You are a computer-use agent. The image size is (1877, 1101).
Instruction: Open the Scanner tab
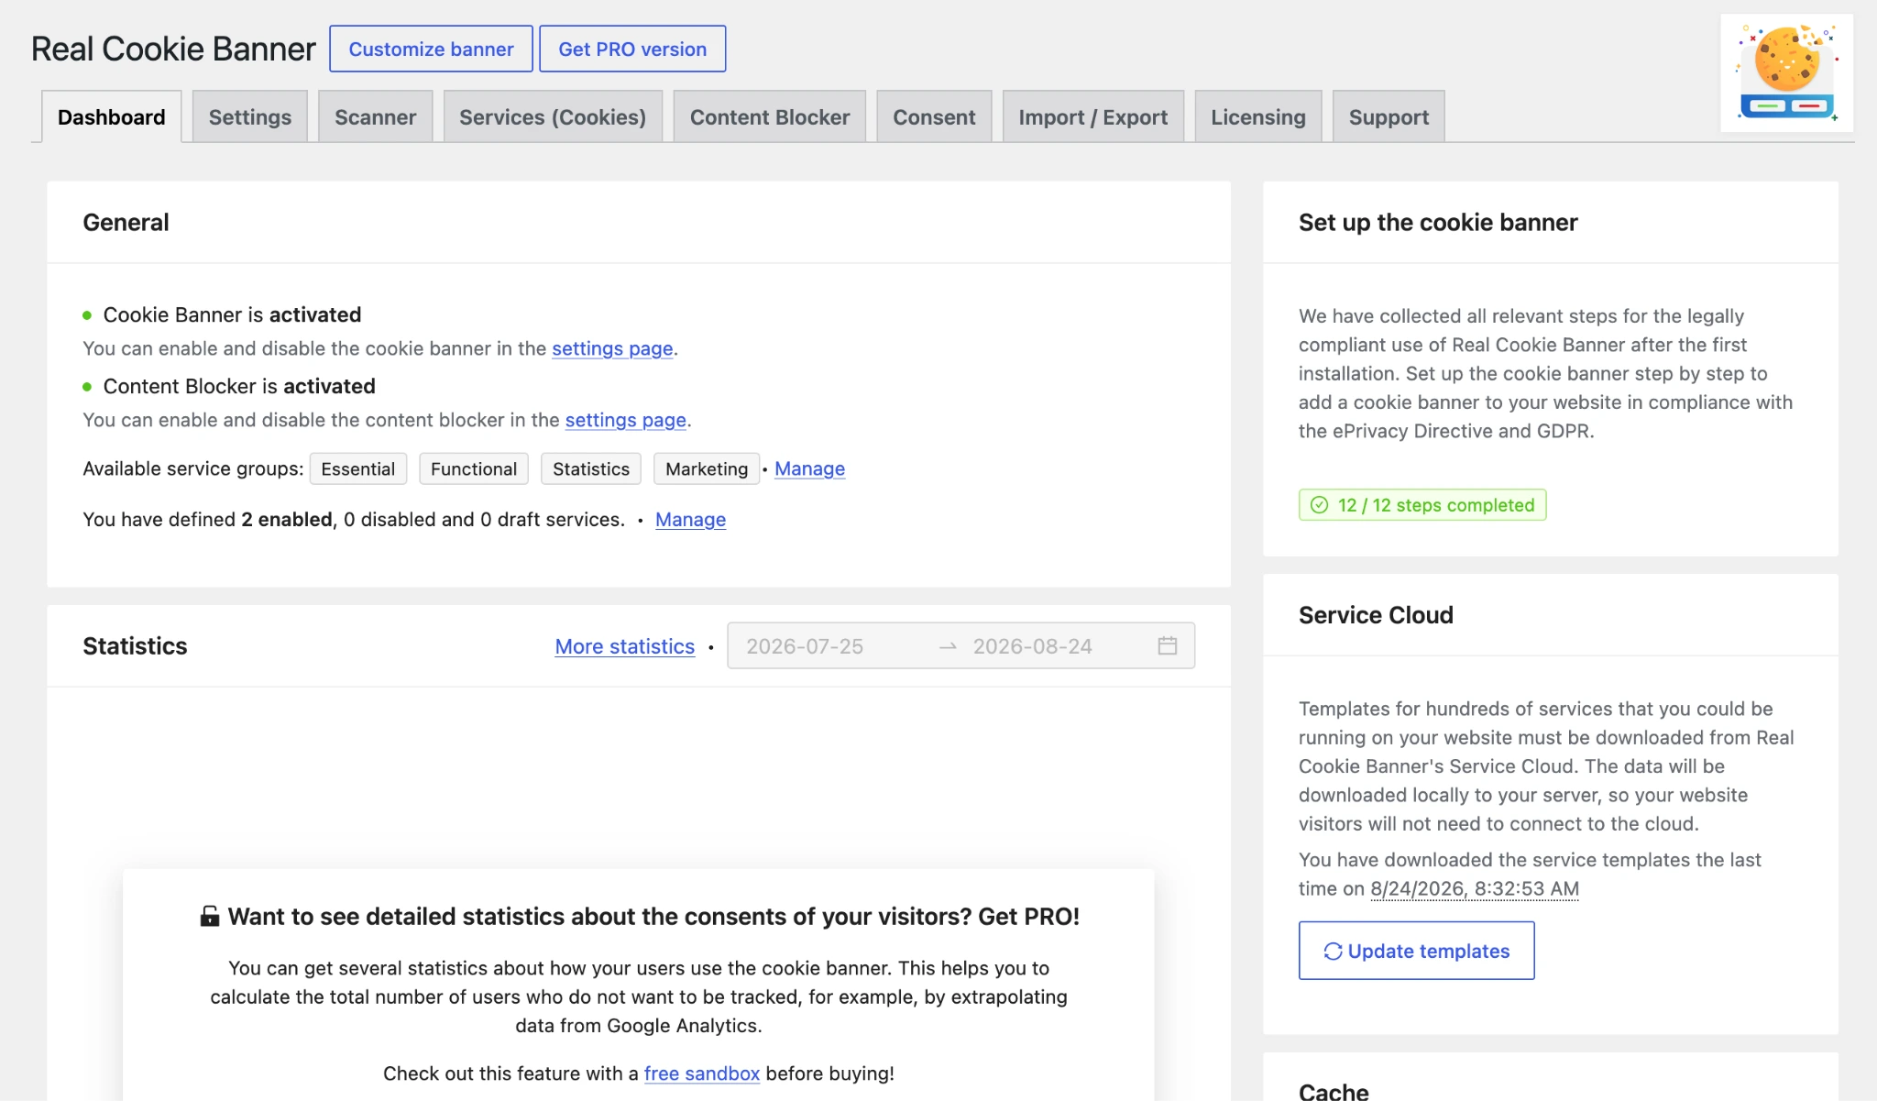click(x=376, y=116)
